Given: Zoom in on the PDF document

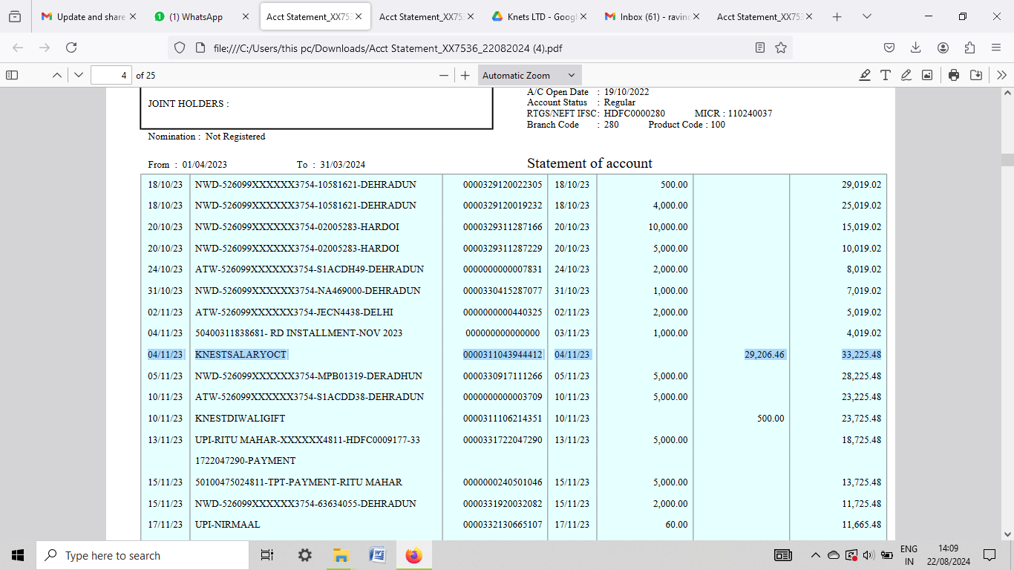Looking at the screenshot, I should click(465, 75).
